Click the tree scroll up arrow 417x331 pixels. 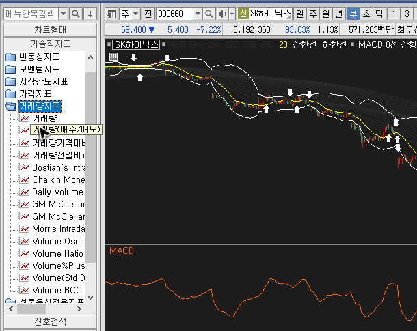(91, 57)
